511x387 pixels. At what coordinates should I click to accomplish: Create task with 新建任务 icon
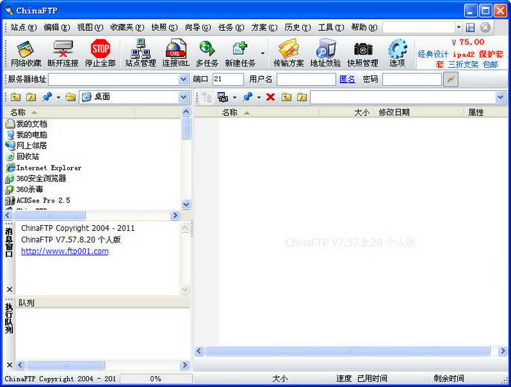(240, 54)
